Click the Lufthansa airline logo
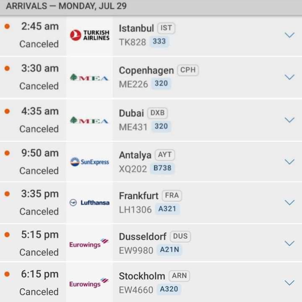 point(90,203)
